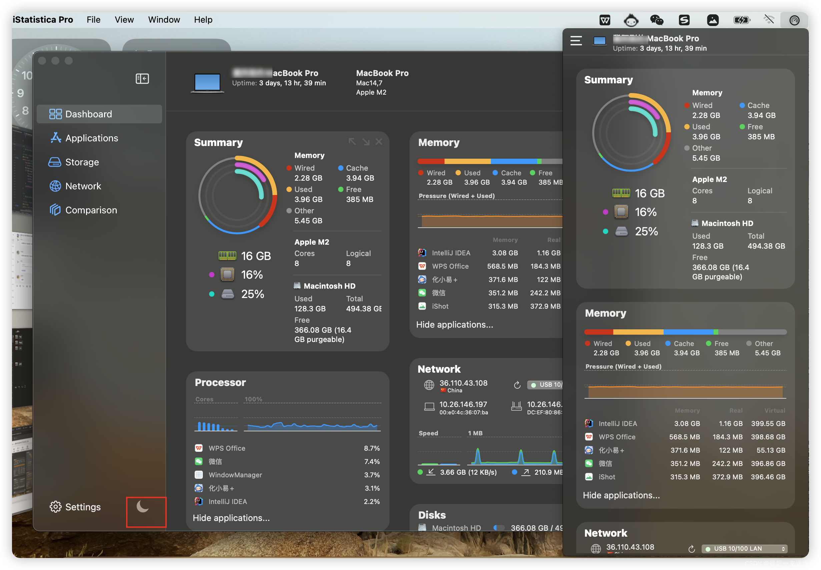
Task: Click the RAM chip icon beside 16 GB in dashboard
Action: 227,256
